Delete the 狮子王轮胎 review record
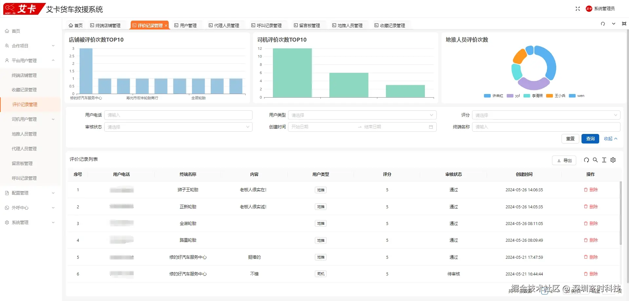629x301 pixels. pos(591,190)
